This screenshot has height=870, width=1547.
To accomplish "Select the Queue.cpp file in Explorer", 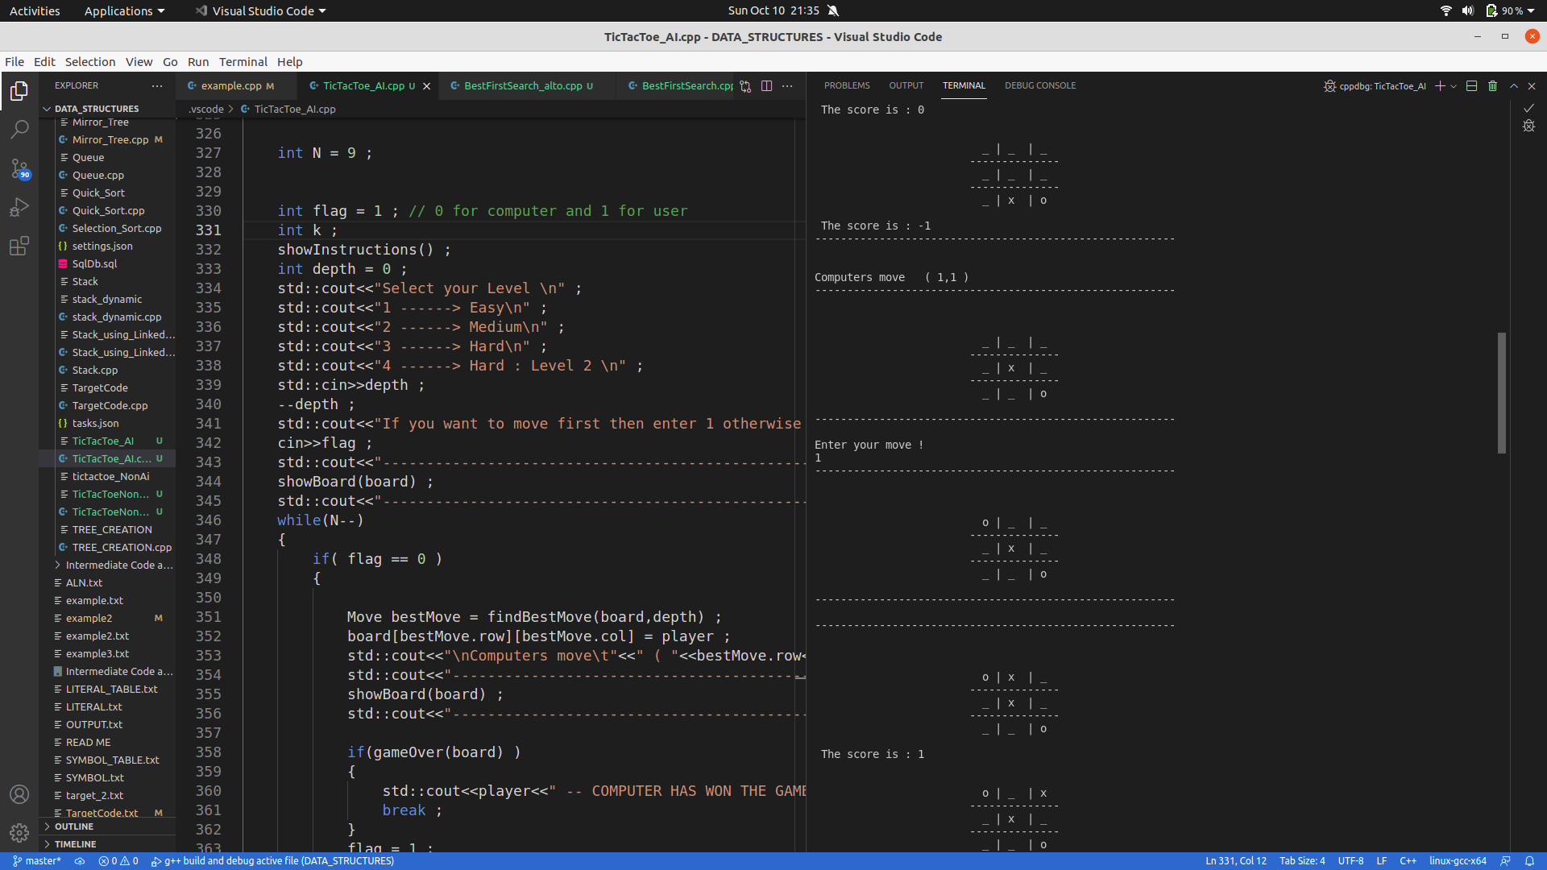I will pos(98,175).
